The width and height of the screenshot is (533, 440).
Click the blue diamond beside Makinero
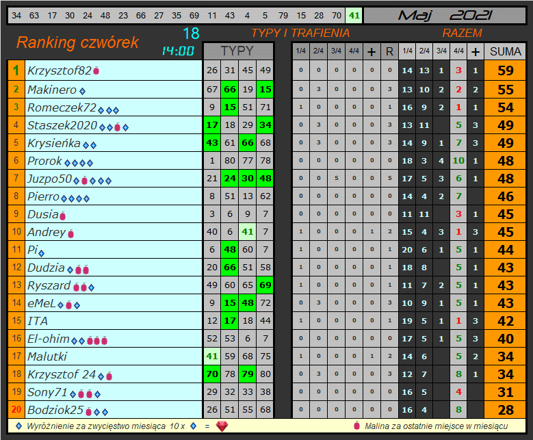tap(82, 91)
